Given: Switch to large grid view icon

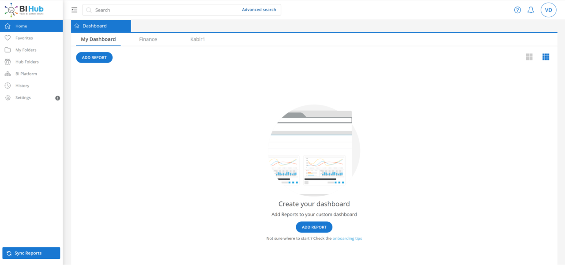Looking at the screenshot, I should [x=529, y=57].
